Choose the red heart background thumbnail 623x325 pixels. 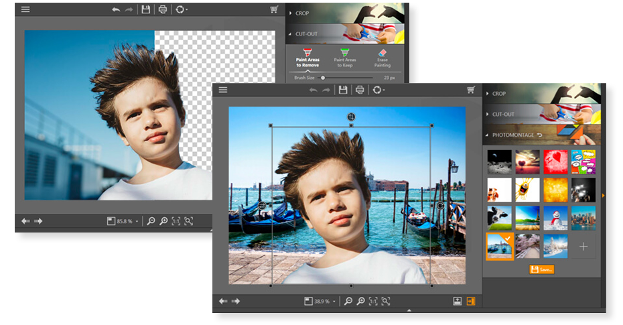click(x=555, y=161)
